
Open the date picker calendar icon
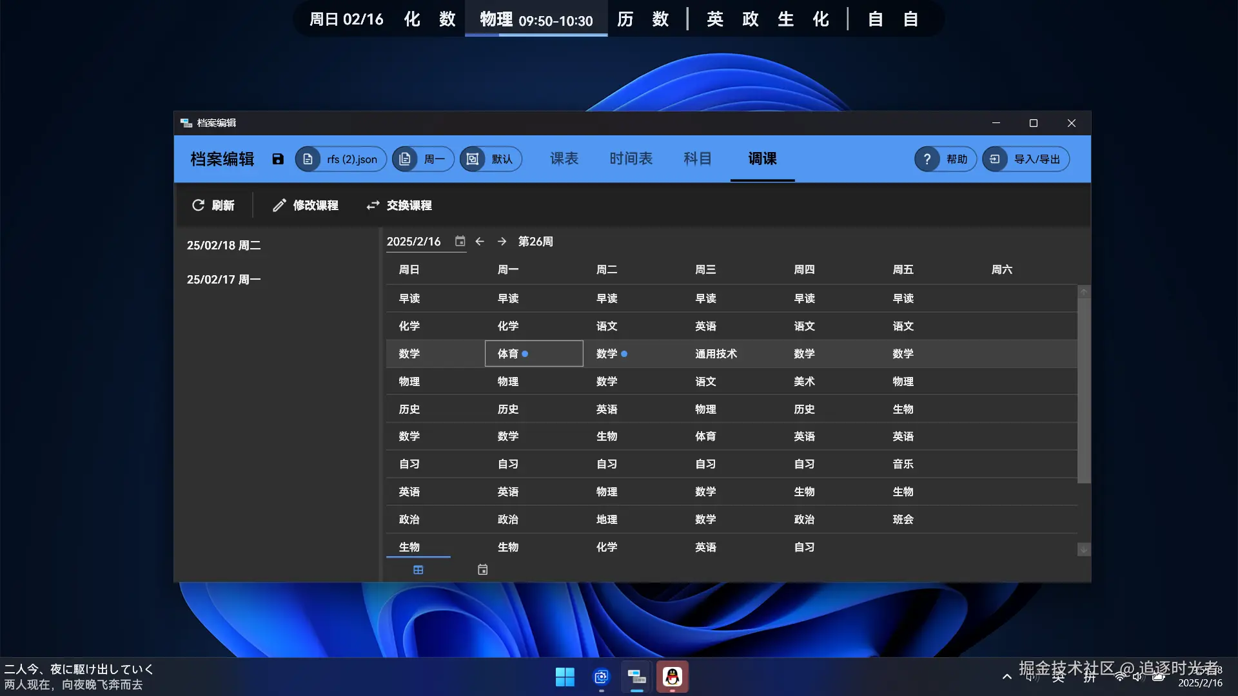(x=460, y=241)
